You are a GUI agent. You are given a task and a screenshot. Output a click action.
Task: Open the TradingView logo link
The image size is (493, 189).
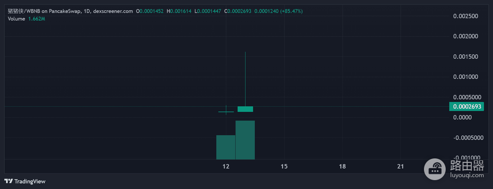pyautogui.click(x=25, y=182)
